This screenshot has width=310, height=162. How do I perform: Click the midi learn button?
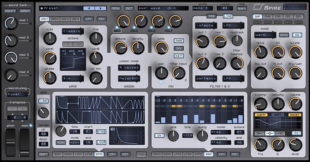coord(241,8)
